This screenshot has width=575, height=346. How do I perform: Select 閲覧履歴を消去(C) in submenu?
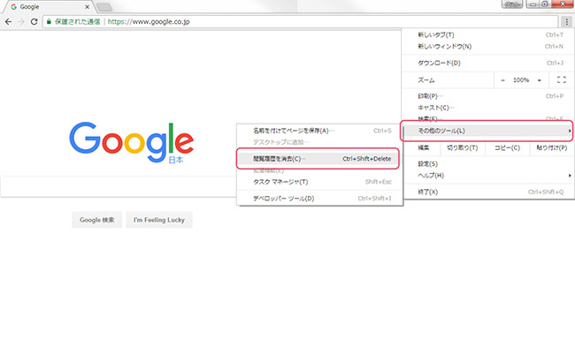coord(319,159)
